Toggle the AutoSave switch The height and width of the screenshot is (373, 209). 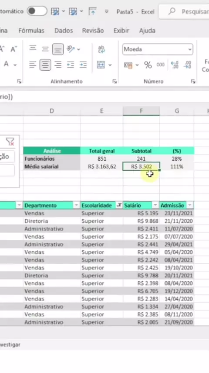tap(37, 11)
